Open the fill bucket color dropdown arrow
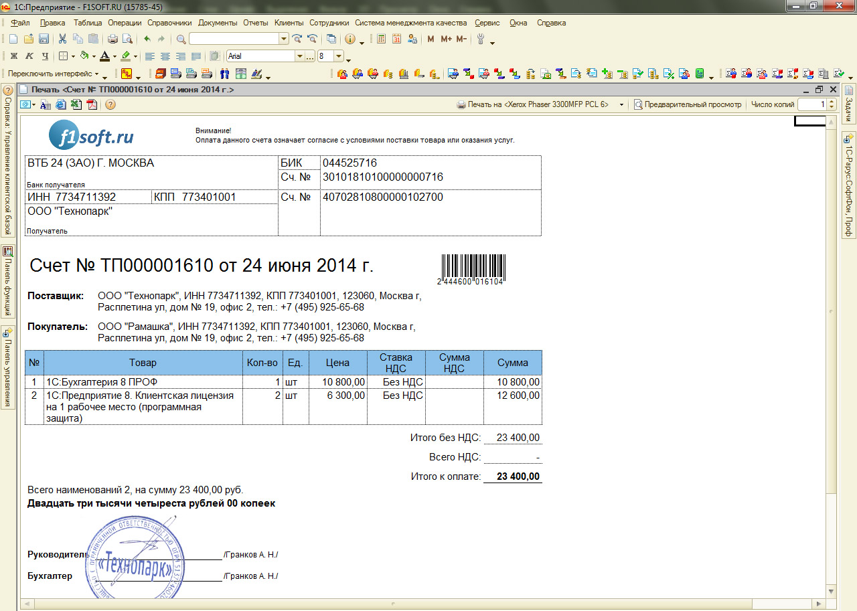 click(94, 56)
